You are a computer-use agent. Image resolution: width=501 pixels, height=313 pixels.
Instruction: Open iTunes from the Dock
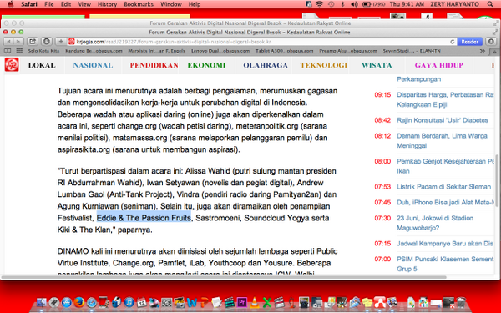click(x=129, y=302)
